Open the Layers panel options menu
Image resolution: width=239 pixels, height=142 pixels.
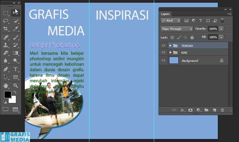[229, 14]
